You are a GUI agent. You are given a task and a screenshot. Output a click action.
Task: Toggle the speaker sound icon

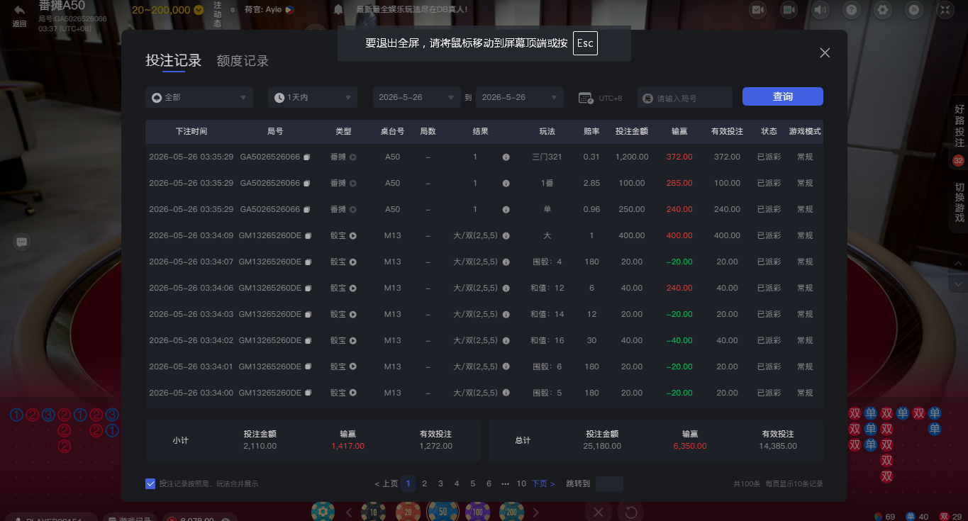pos(820,9)
